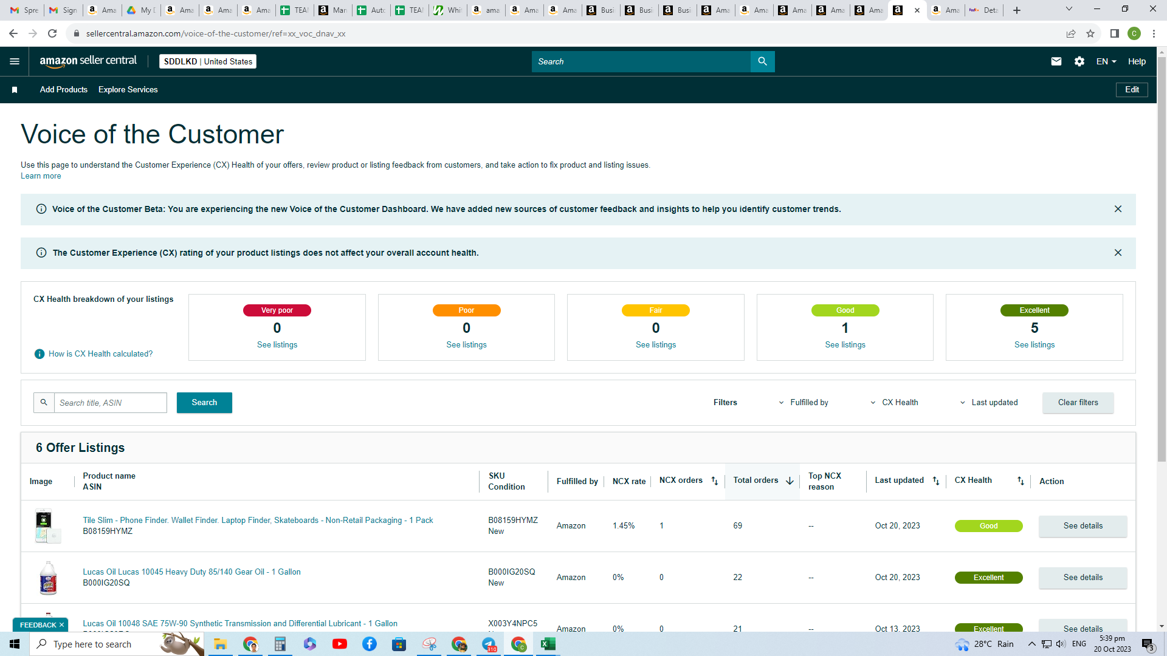See listings under Very poor
This screenshot has width=1167, height=656.
point(277,345)
